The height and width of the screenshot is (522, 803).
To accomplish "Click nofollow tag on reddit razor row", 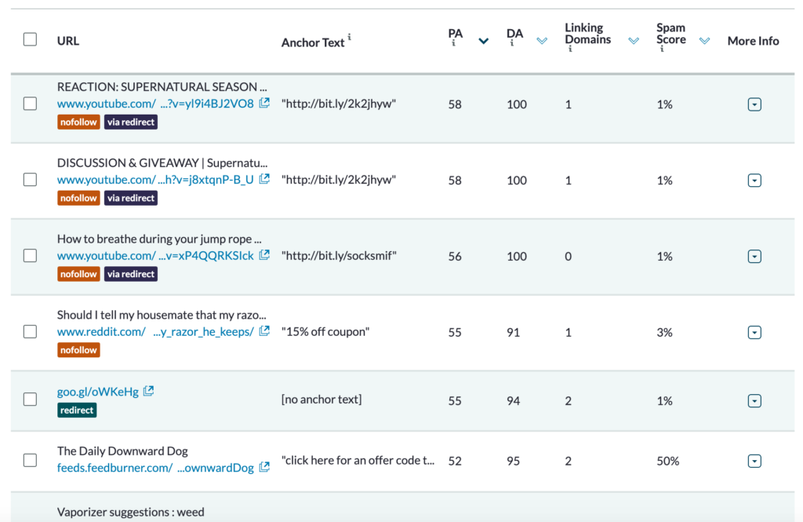I will click(x=78, y=350).
